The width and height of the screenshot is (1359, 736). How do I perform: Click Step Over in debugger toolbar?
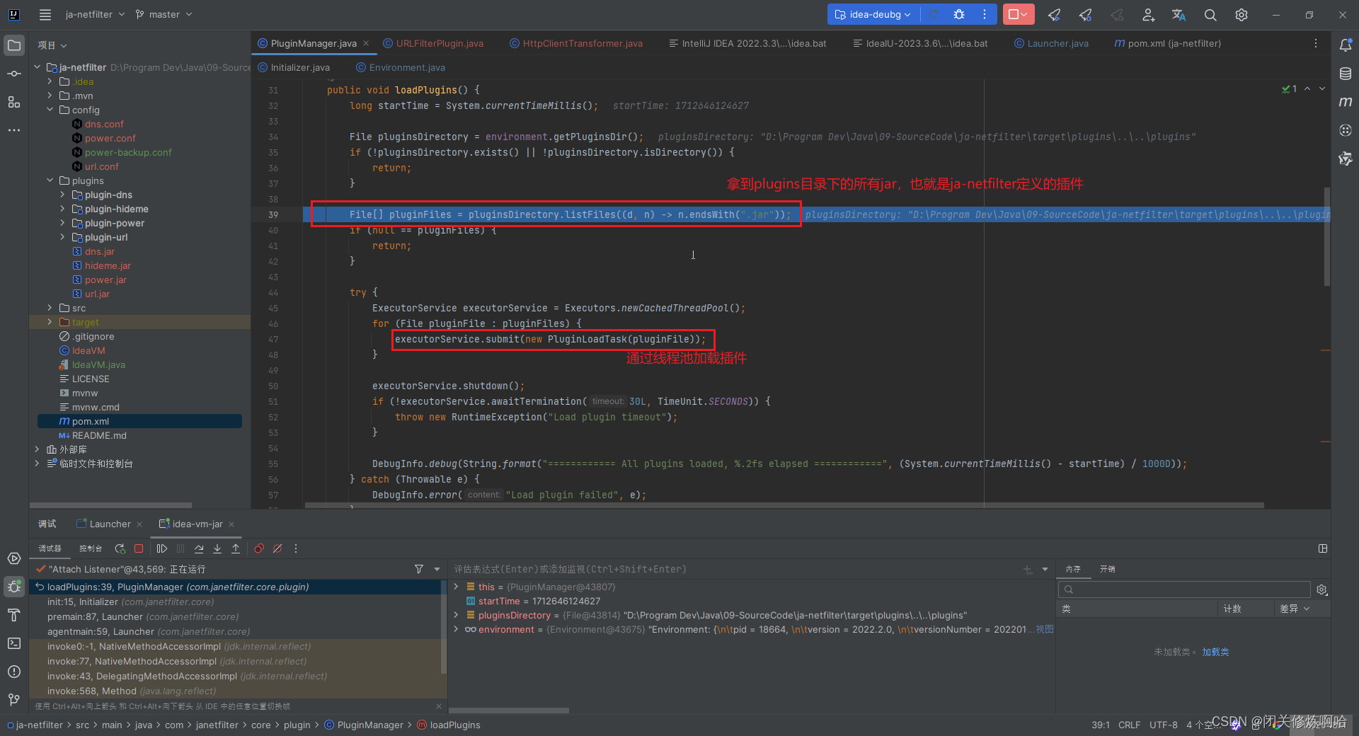199,548
